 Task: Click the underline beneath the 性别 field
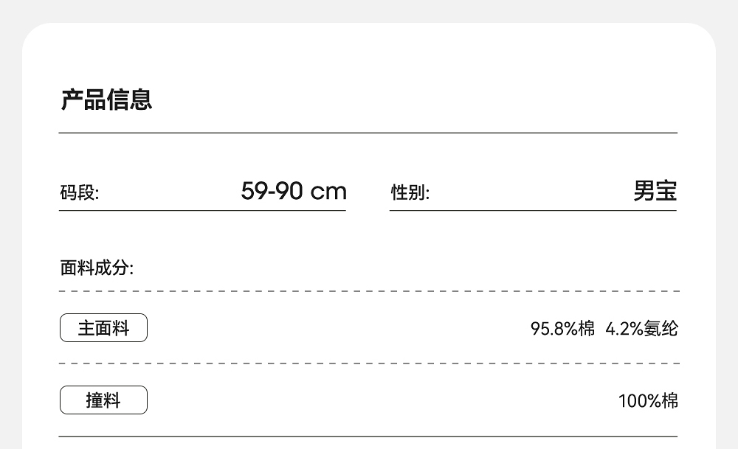533,211
